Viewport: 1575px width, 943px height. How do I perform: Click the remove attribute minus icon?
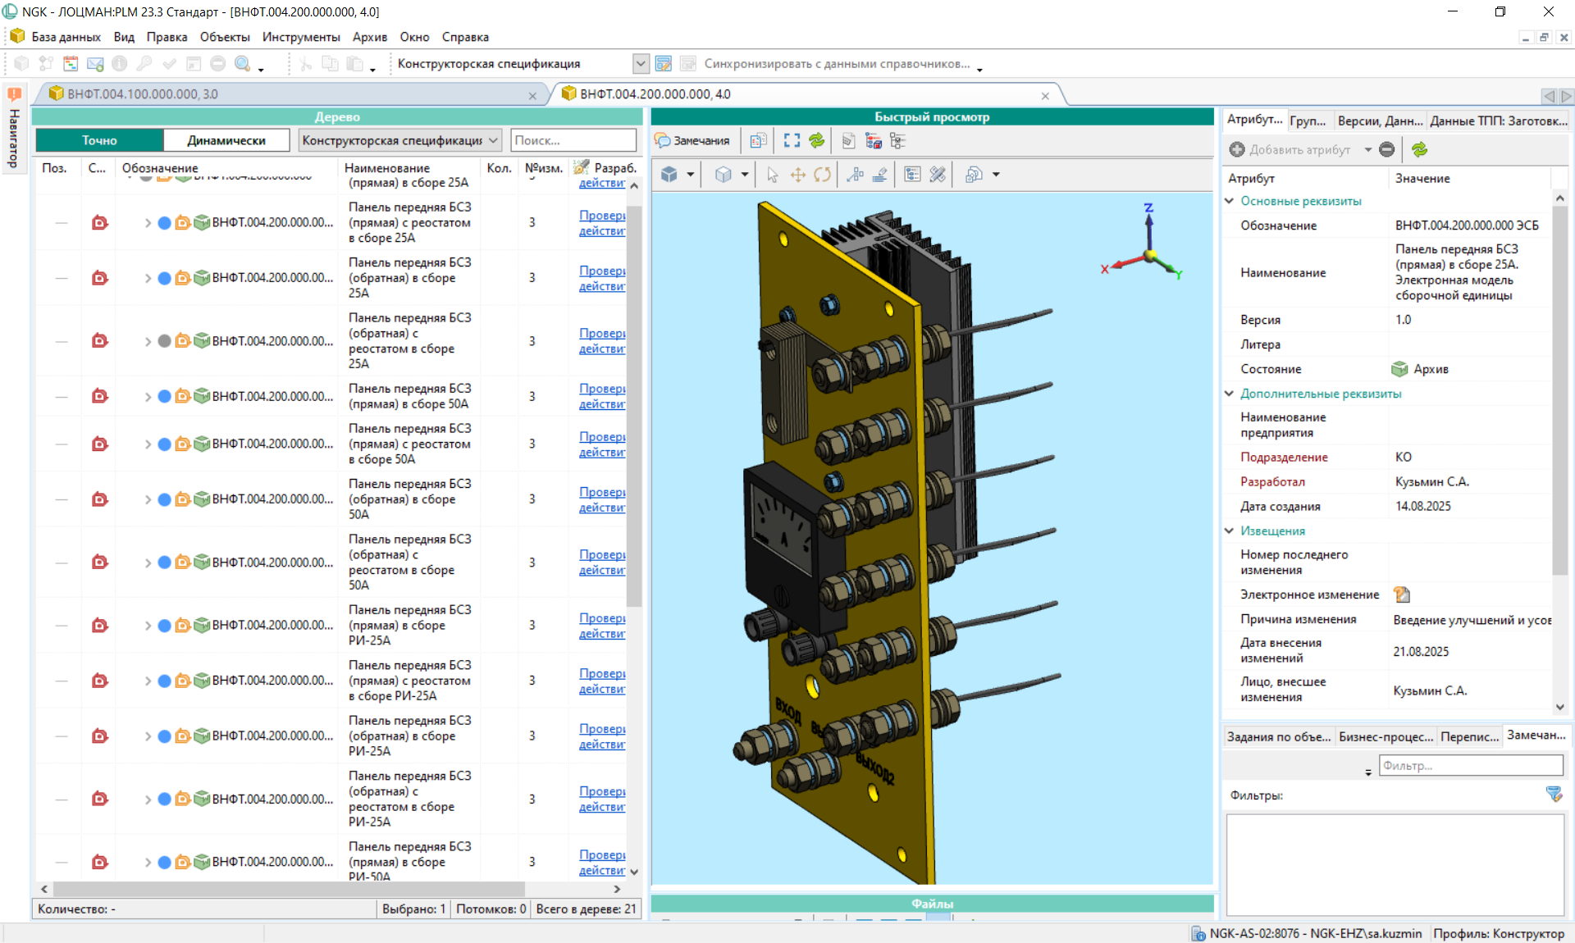coord(1386,149)
